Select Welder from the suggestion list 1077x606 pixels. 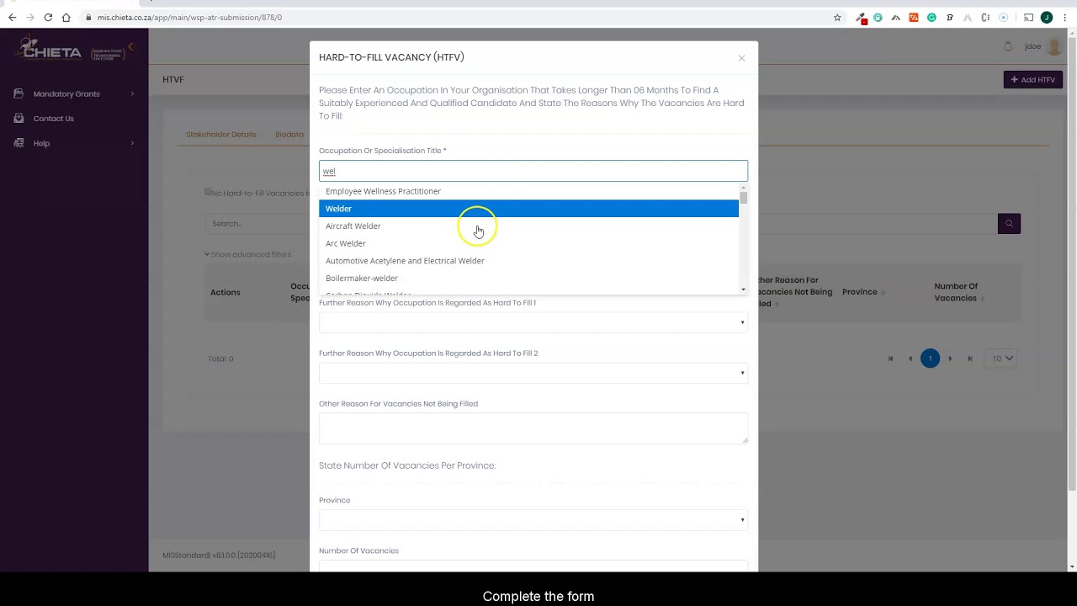click(339, 209)
